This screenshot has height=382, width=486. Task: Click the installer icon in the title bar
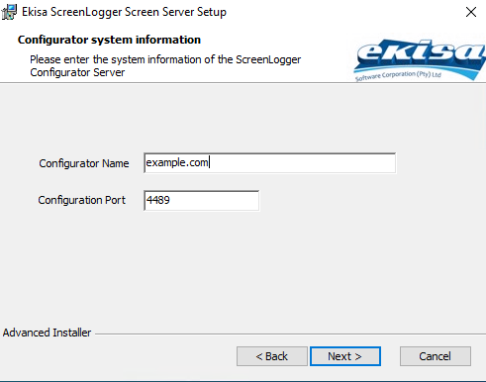(x=9, y=12)
